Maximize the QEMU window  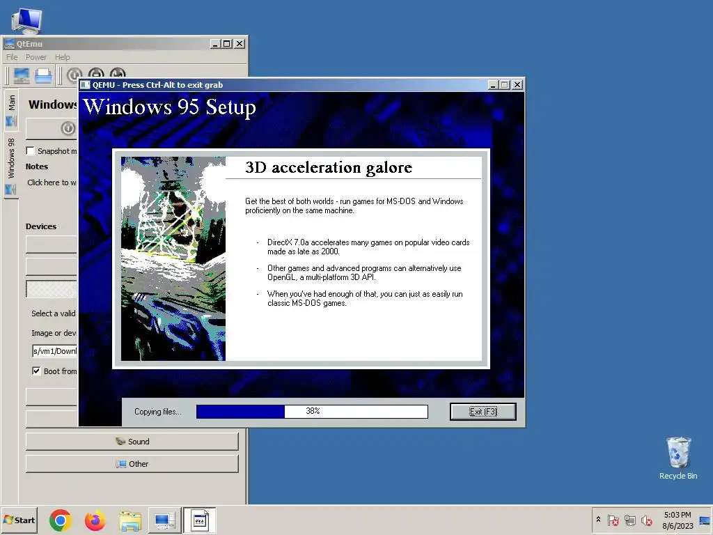tap(504, 84)
